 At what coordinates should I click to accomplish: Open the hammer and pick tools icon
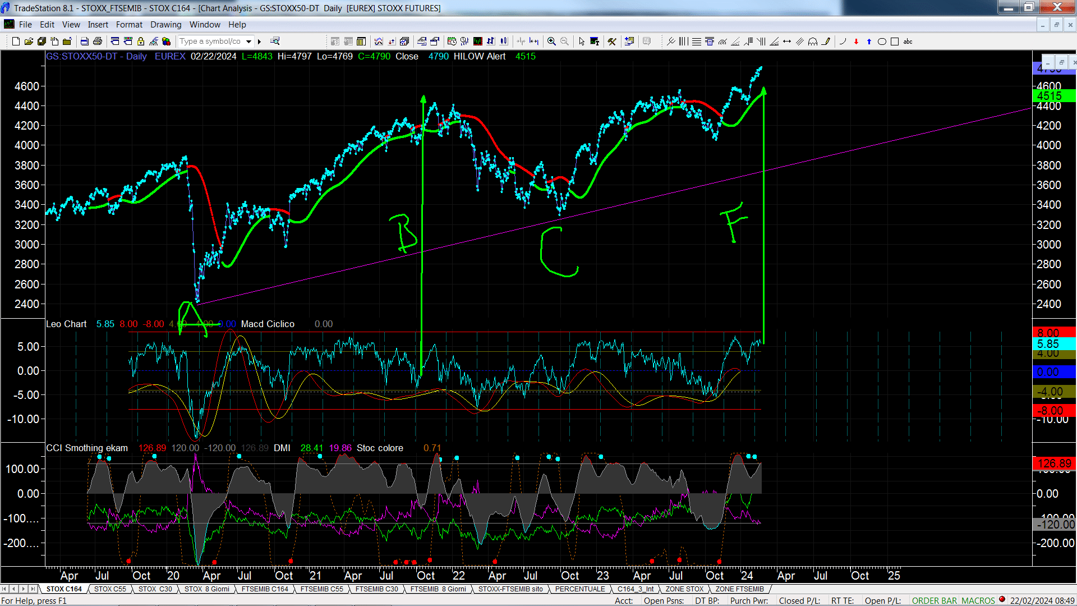click(612, 41)
